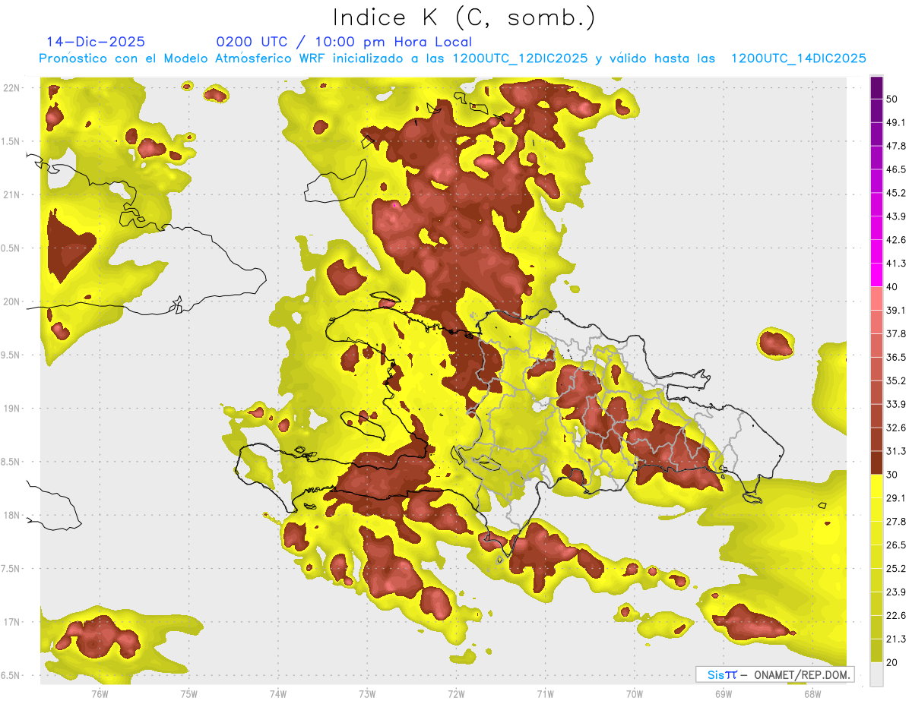
Task: Pick the olive swatch between 20 and 21.3
Action: pos(877,651)
